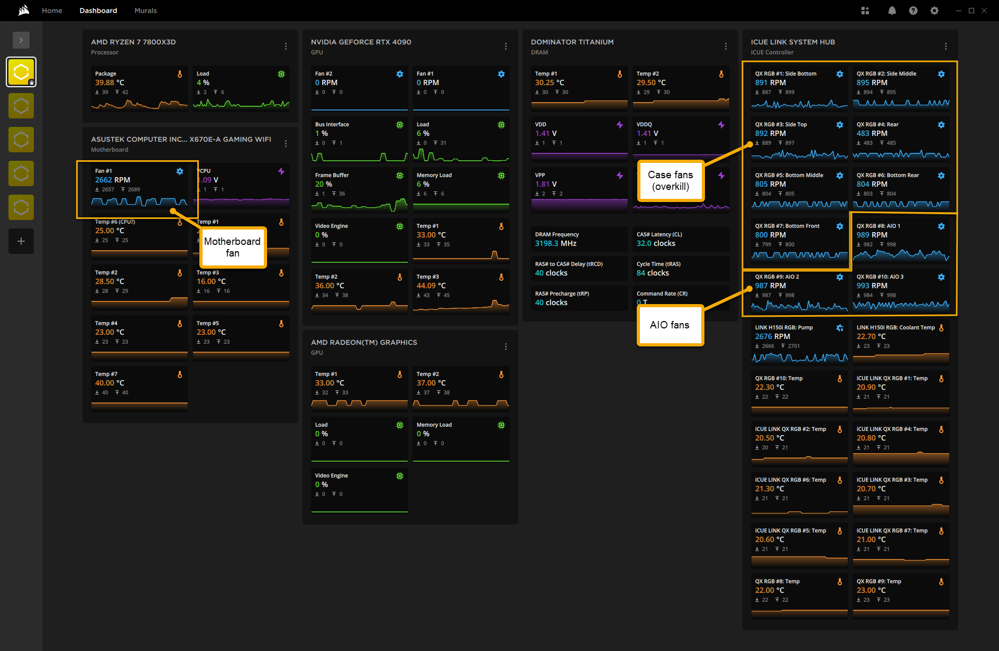Click fan icon on QX RGB #2: Side Middle
Image resolution: width=999 pixels, height=651 pixels.
tap(941, 74)
